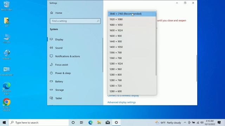Open the Mail app on taskbar
The image size is (225, 126).
tap(108, 122)
